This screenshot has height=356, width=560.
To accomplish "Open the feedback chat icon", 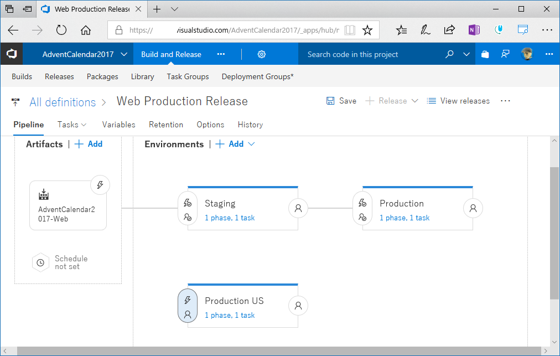I will 505,54.
